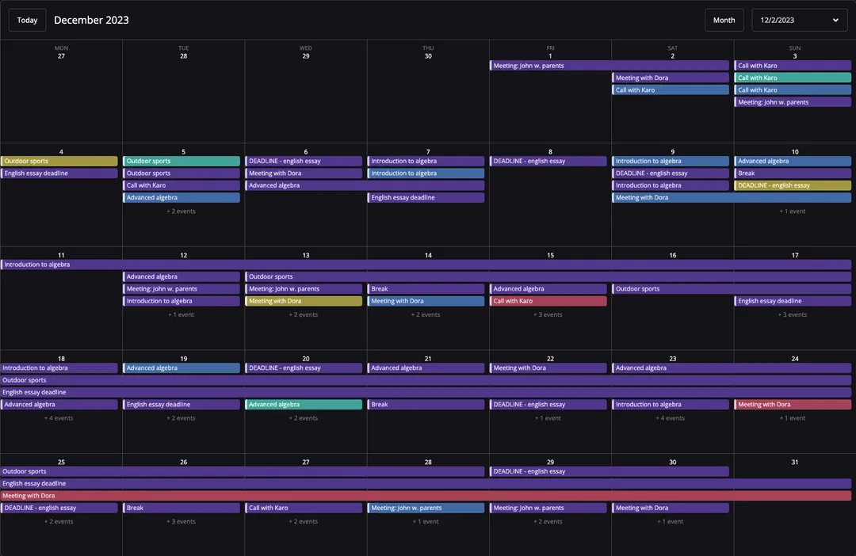Expand the chevron on the date selector
Image resolution: width=856 pixels, height=556 pixels.
click(837, 20)
